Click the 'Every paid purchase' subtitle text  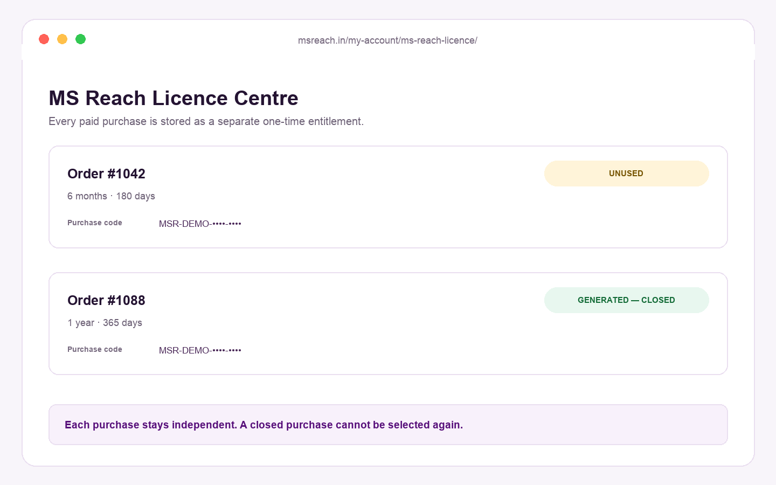tap(206, 121)
